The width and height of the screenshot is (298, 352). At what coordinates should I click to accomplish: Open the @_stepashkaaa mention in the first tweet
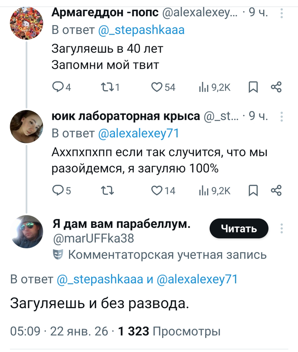pyautogui.click(x=141, y=31)
